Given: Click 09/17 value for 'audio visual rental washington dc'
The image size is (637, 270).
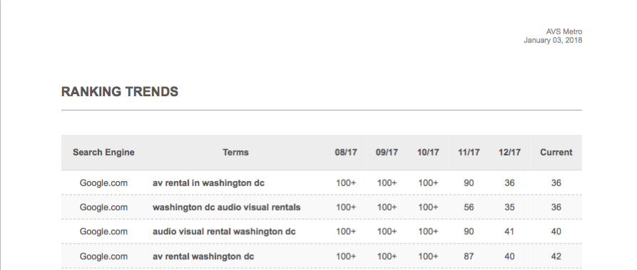Looking at the screenshot, I should tap(387, 232).
